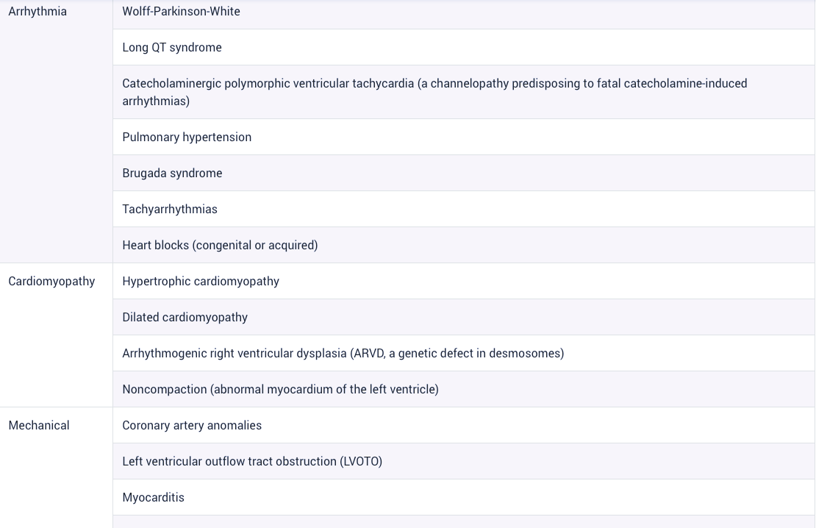816x528 pixels.
Task: Click the Cardiomyopathy category heading
Action: (x=51, y=281)
